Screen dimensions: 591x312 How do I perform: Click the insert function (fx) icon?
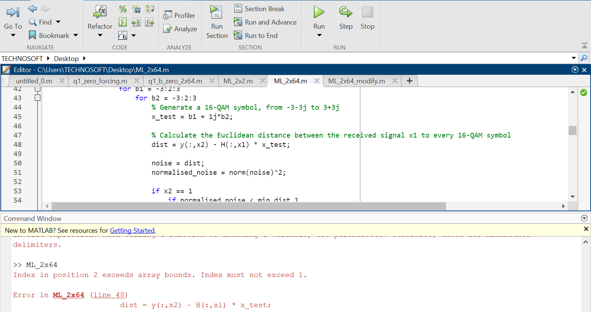tap(123, 35)
